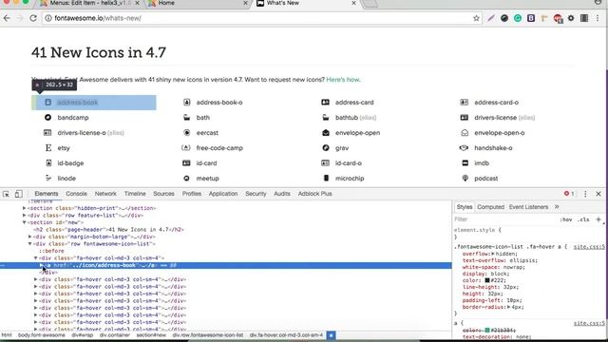Open the Sources tab in DevTools
The image size is (608, 342).
(163, 194)
